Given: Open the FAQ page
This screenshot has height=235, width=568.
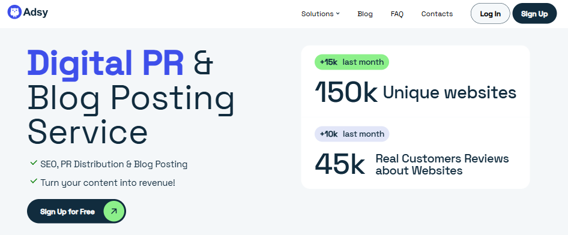Looking at the screenshot, I should point(397,14).
